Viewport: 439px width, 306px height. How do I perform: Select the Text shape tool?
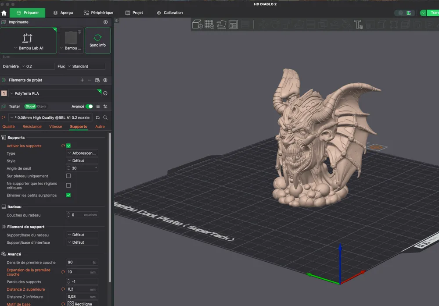point(358,25)
